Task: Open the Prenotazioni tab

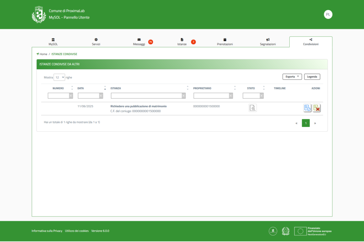Action: (x=225, y=42)
